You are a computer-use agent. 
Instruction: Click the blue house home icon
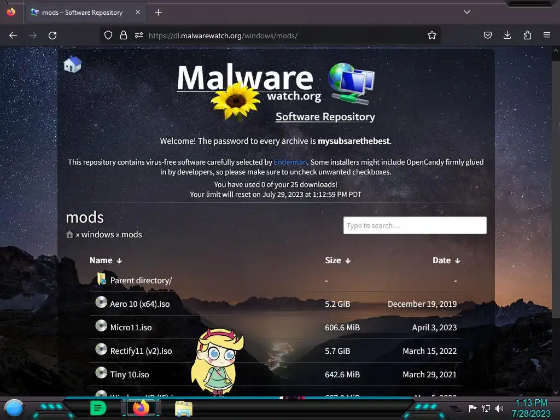[73, 65]
